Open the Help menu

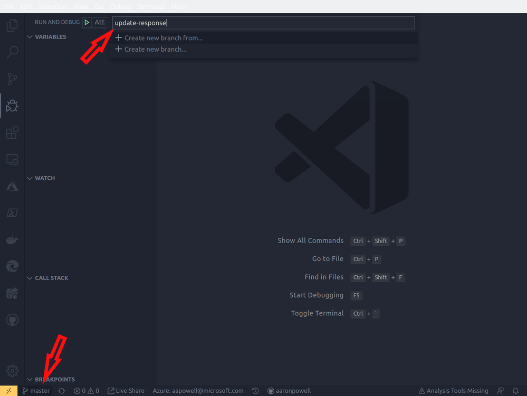(x=178, y=7)
